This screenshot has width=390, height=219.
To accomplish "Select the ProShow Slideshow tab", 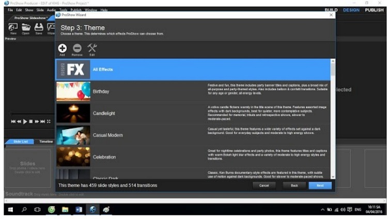I will pos(30,18).
